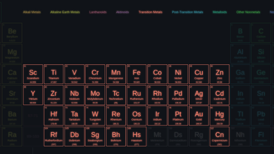Image resolution: width=274 pixels, height=154 pixels.
Task: Highlight the Alkaline Earth Metals category
Action: (x=65, y=12)
